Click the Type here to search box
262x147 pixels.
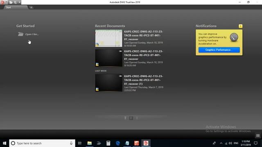pyautogui.click(x=42, y=143)
